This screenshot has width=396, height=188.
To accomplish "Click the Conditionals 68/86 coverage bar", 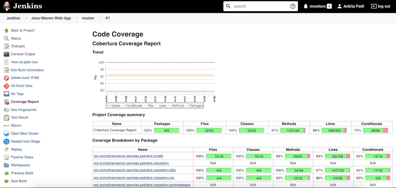I will pyautogui.click(x=375, y=130).
